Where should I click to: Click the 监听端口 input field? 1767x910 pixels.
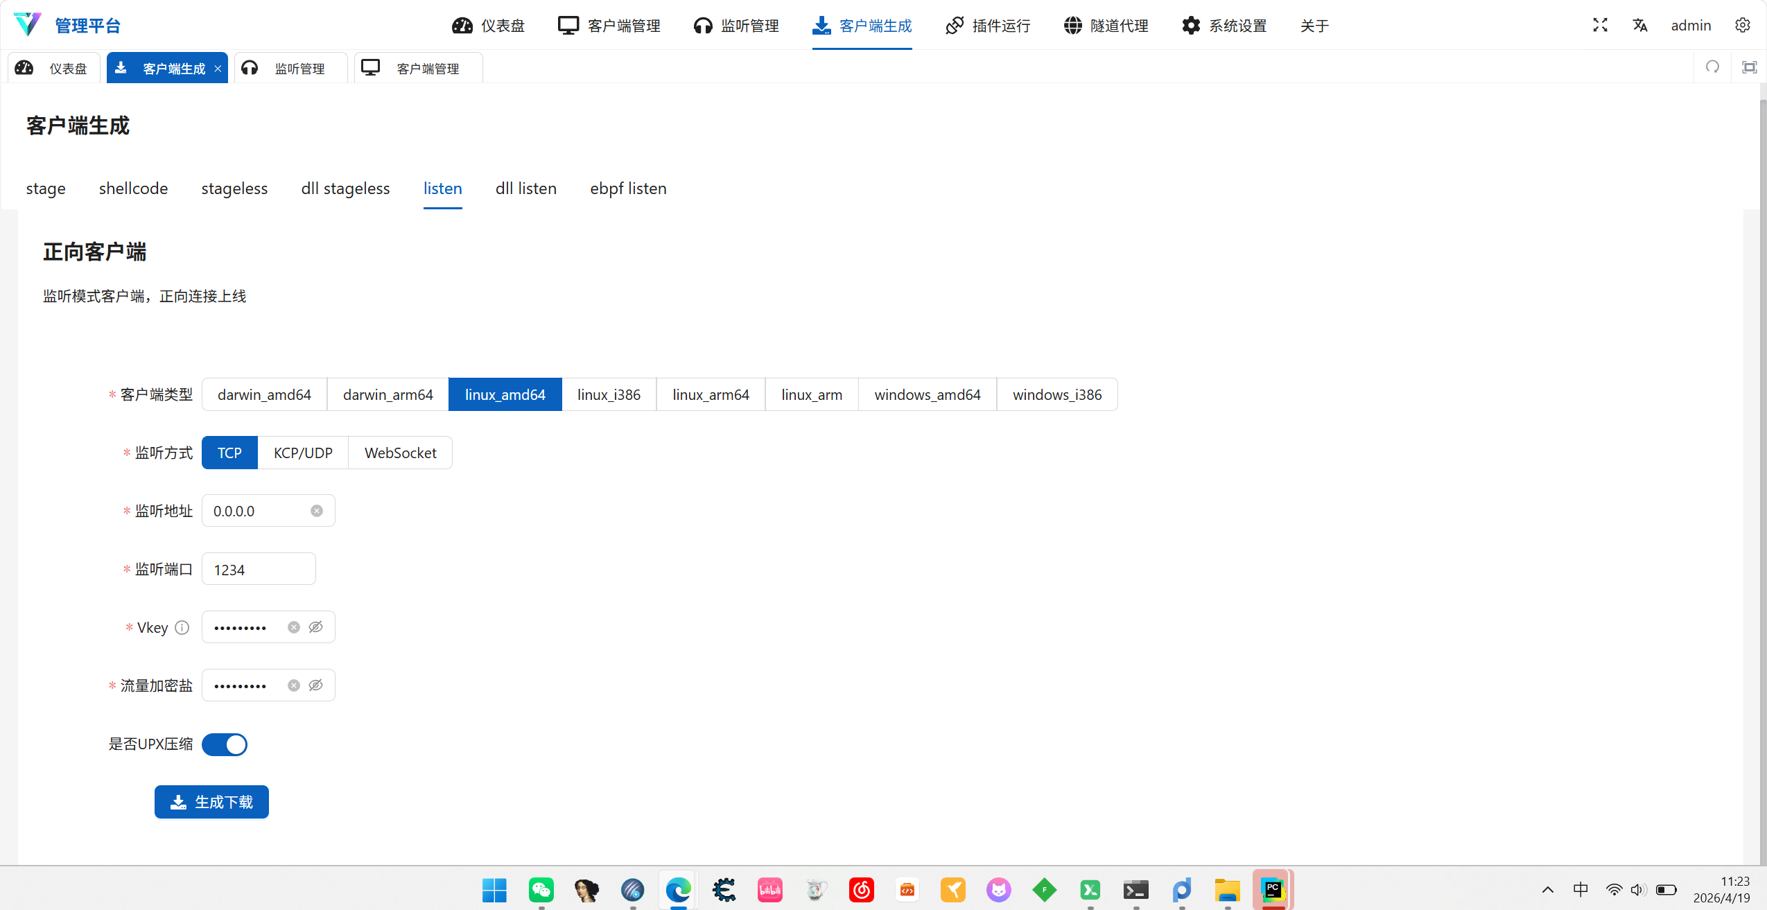tap(259, 569)
